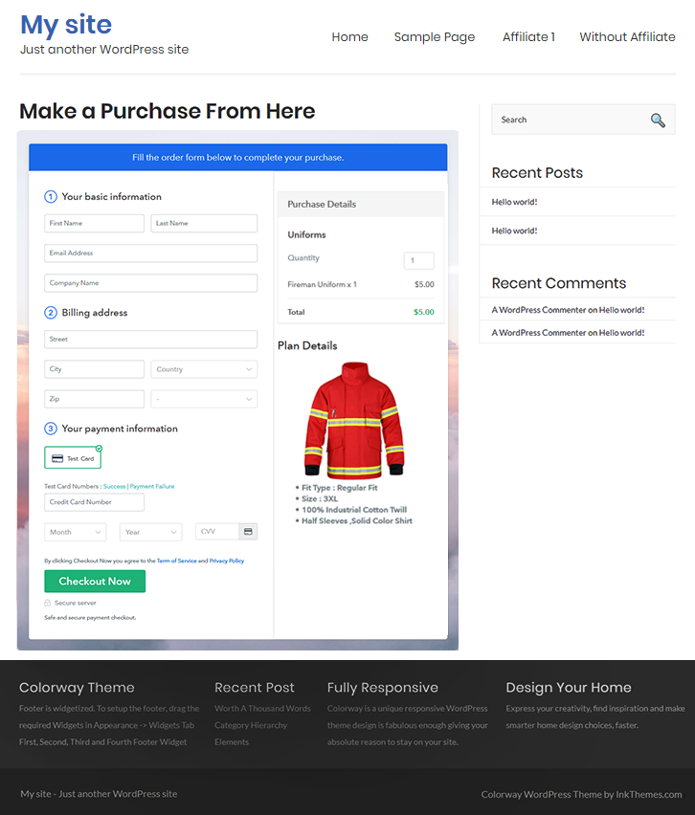Open first Hello world! recent post
This screenshot has height=815, width=695.
tap(514, 202)
